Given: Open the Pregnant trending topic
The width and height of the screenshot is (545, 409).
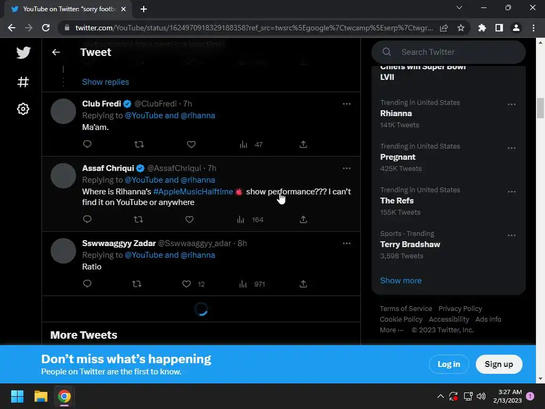Looking at the screenshot, I should pyautogui.click(x=398, y=157).
